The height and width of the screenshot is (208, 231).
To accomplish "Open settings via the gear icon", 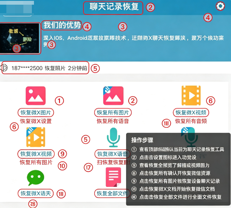I will click(220, 6).
